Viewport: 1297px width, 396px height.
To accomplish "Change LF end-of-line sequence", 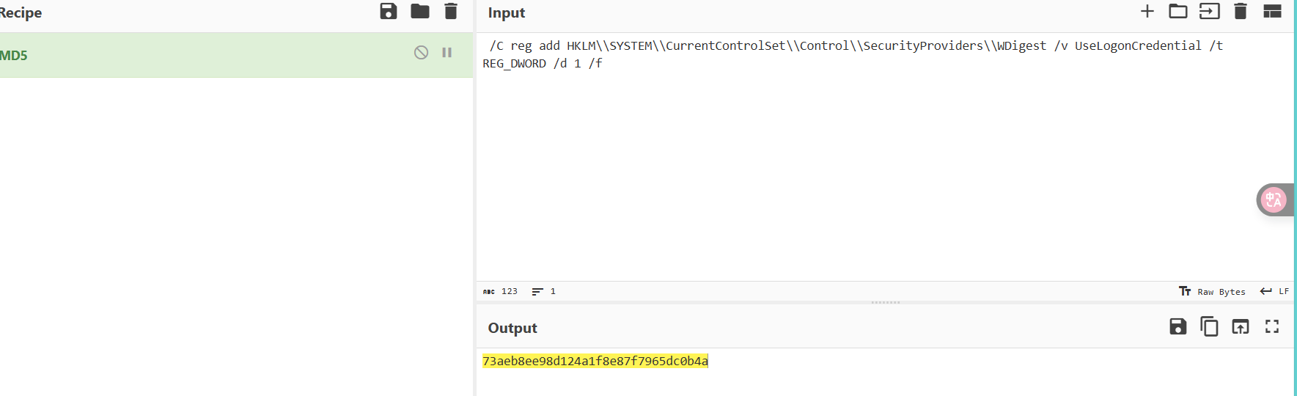I will coord(1274,291).
